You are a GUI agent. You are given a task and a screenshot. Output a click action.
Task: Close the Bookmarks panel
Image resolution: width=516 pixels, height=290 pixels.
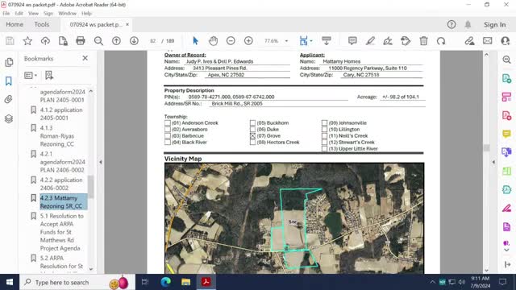(x=85, y=58)
